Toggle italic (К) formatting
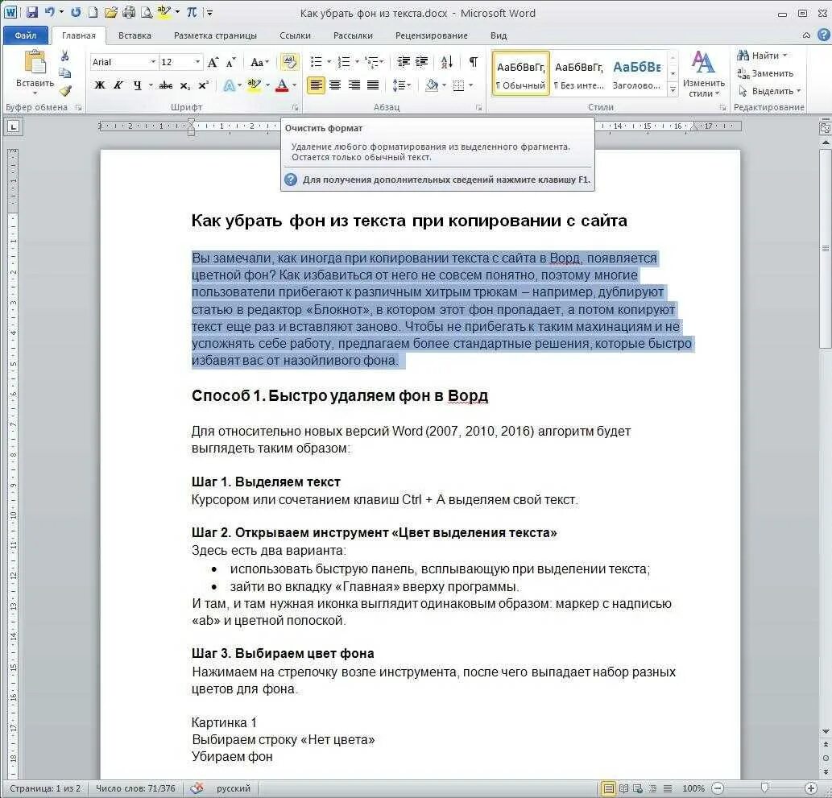 coord(118,85)
